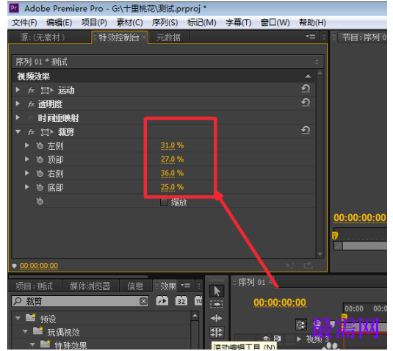Open the 文件(F) menu
The height and width of the screenshot is (351, 393).
click(24, 23)
